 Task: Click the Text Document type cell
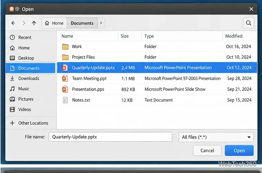click(x=159, y=100)
